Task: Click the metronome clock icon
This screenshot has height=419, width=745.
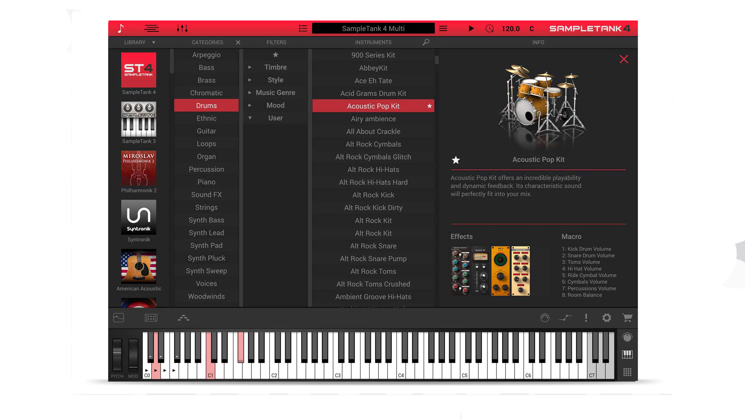Action: [x=489, y=29]
